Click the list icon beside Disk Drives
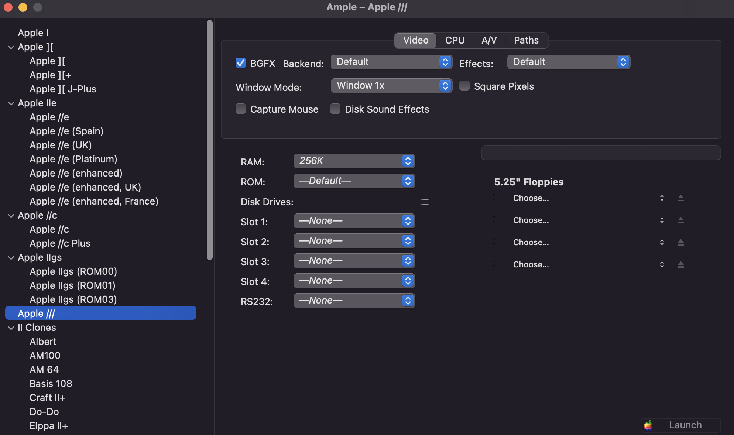The height and width of the screenshot is (435, 734). click(x=424, y=202)
